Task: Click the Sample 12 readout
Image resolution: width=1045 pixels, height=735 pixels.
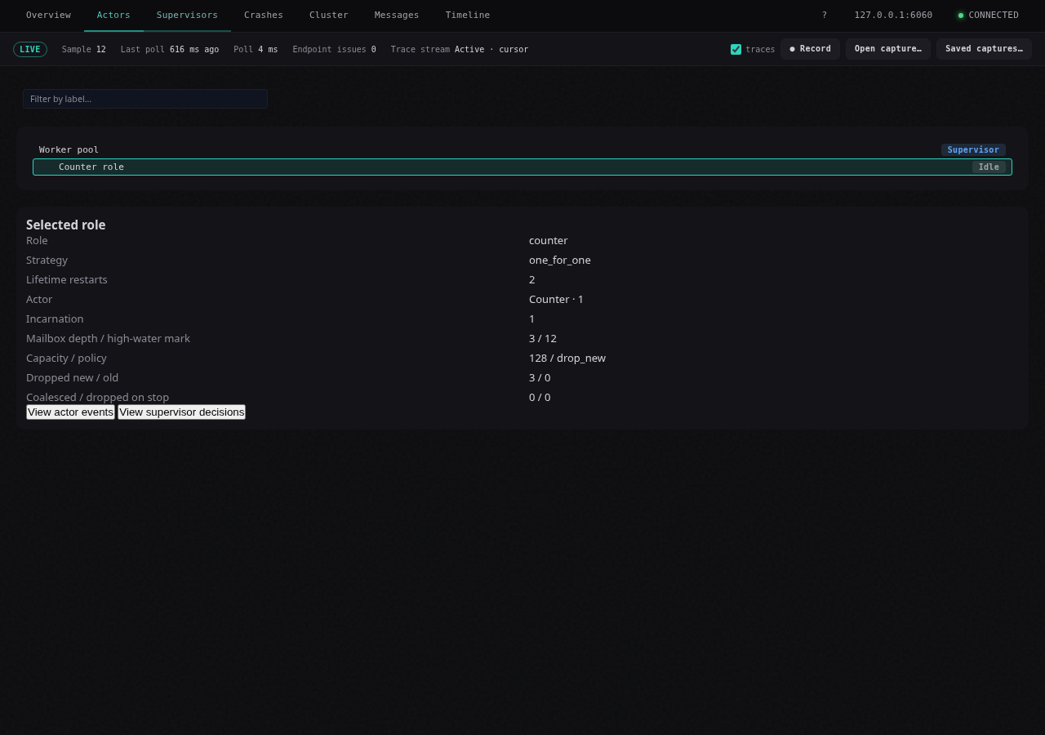Action: pos(84,50)
